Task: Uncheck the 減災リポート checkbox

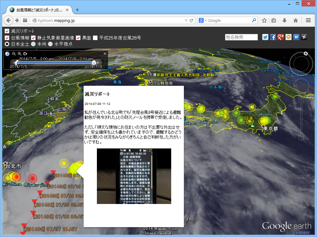Action: 7,31
